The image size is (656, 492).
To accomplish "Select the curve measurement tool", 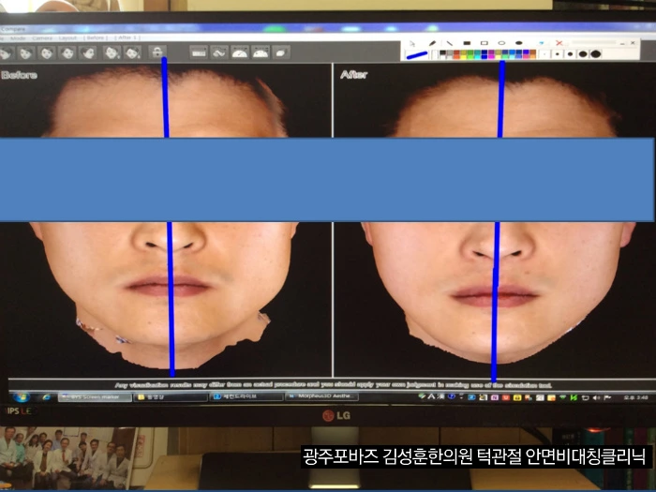I will (219, 52).
